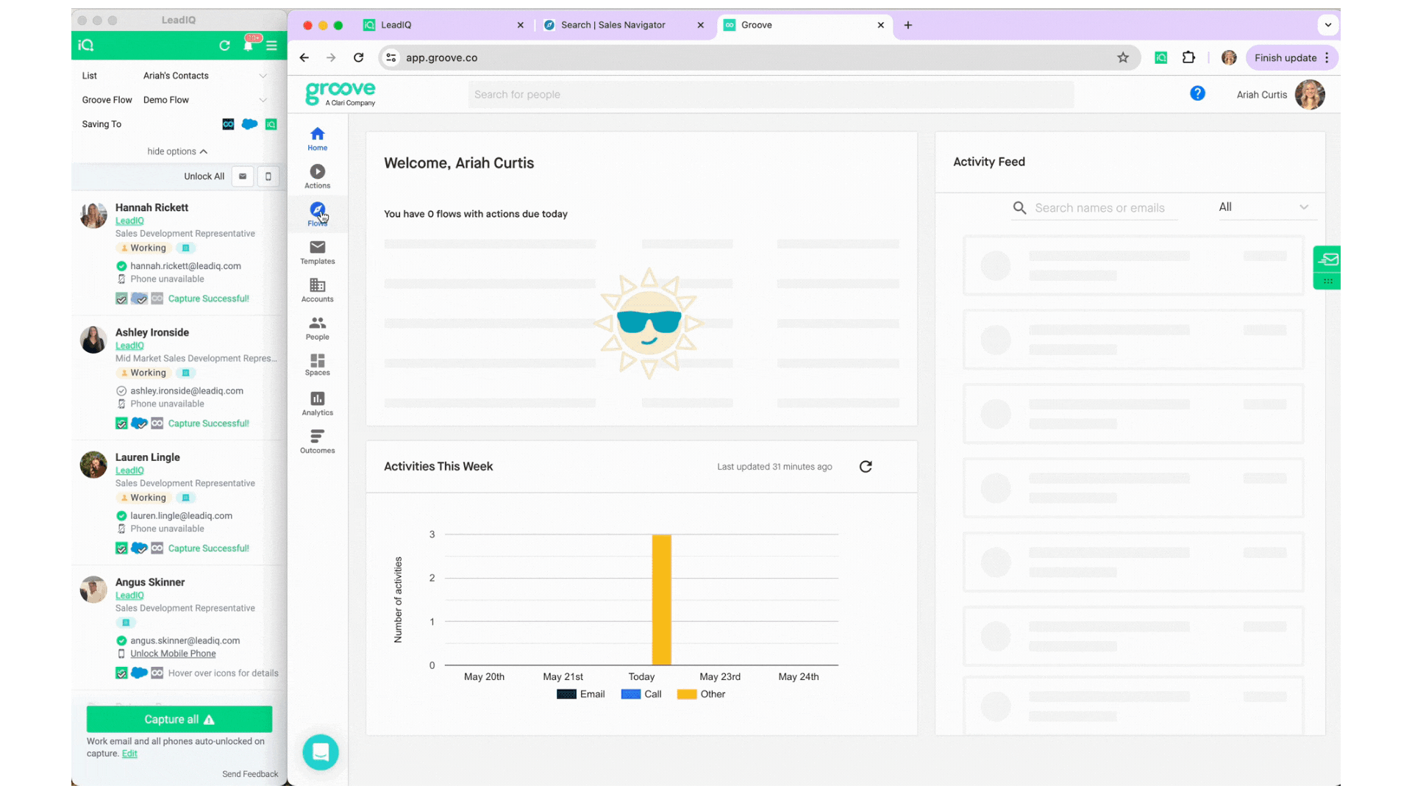Open the Home section in Groove sidebar
This screenshot has height=794, width=1412.
coord(317,138)
